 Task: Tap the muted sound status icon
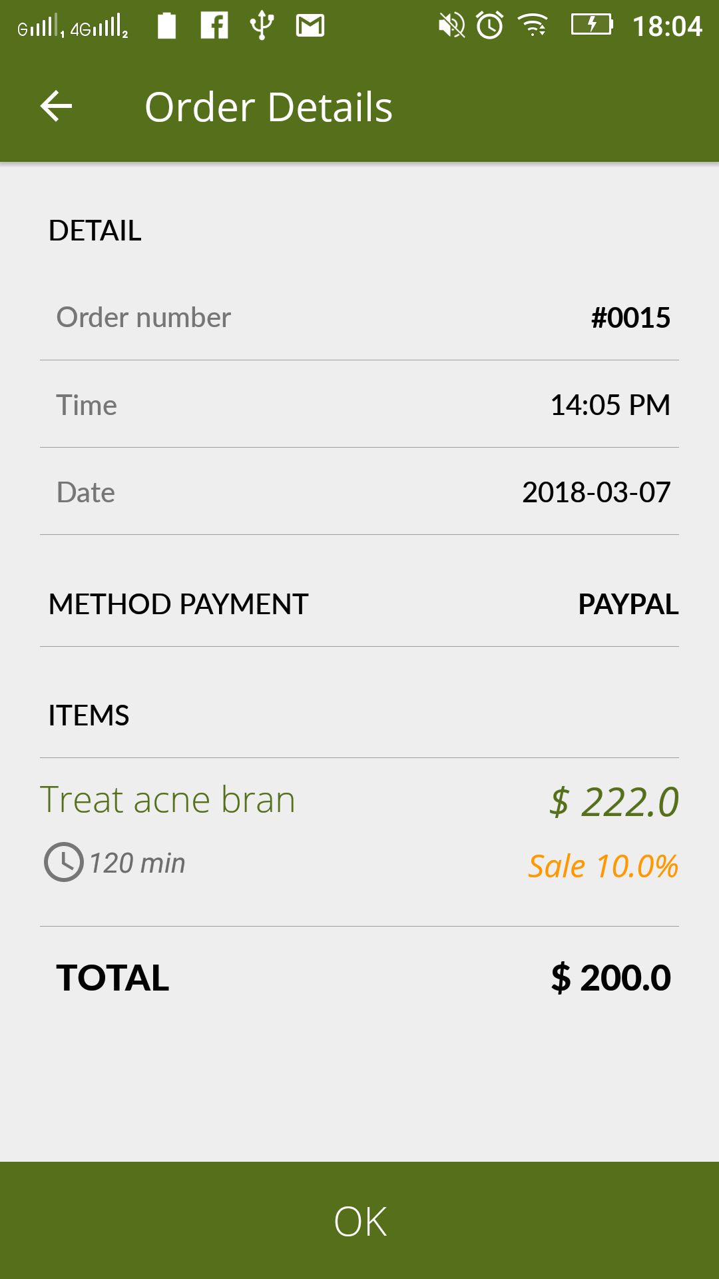coord(451,26)
